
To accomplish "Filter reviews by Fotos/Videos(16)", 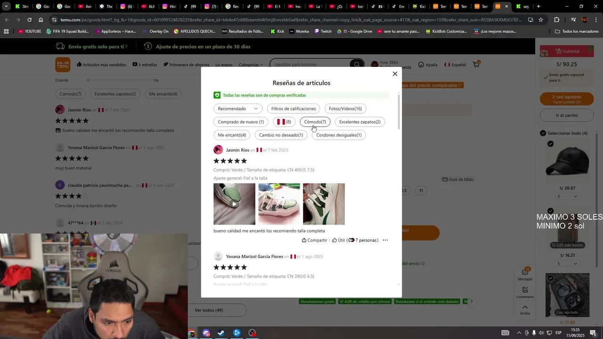I will coord(345,109).
